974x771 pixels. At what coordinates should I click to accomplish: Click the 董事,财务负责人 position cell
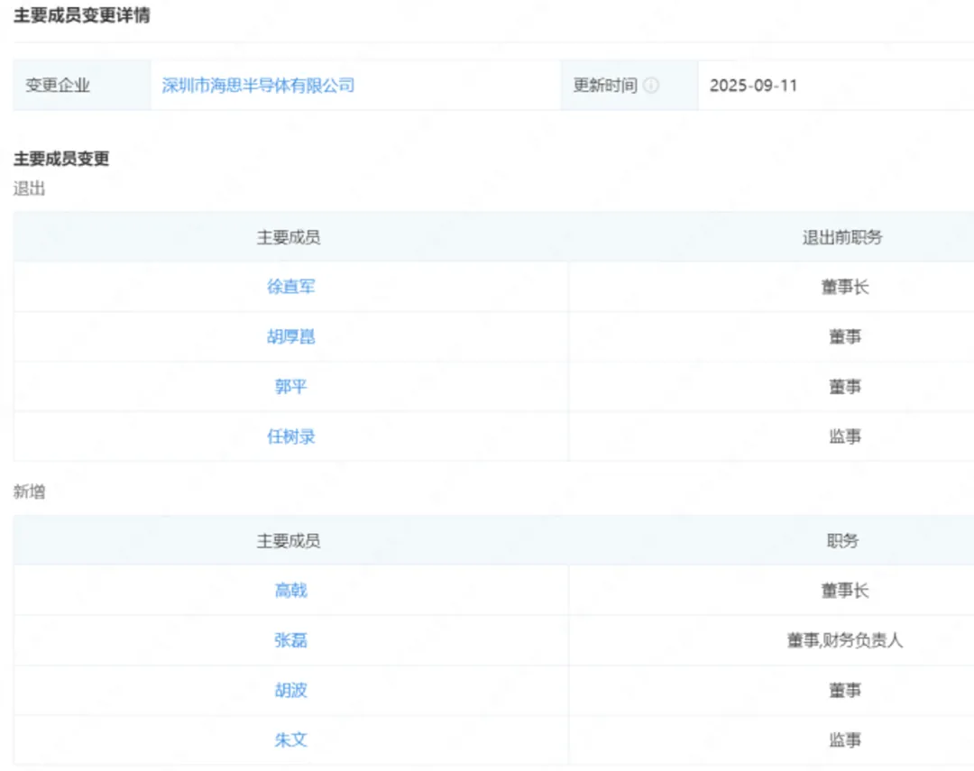coord(844,640)
